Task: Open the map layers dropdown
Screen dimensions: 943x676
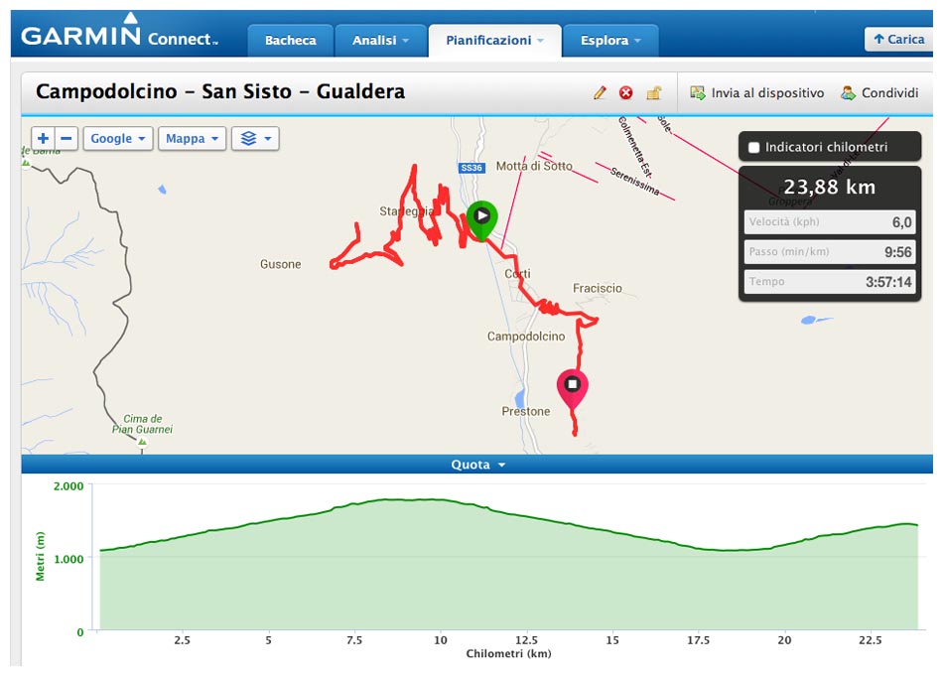Action: [x=255, y=138]
